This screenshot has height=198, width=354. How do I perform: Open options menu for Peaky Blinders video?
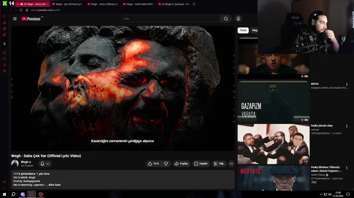pyautogui.click(x=347, y=168)
